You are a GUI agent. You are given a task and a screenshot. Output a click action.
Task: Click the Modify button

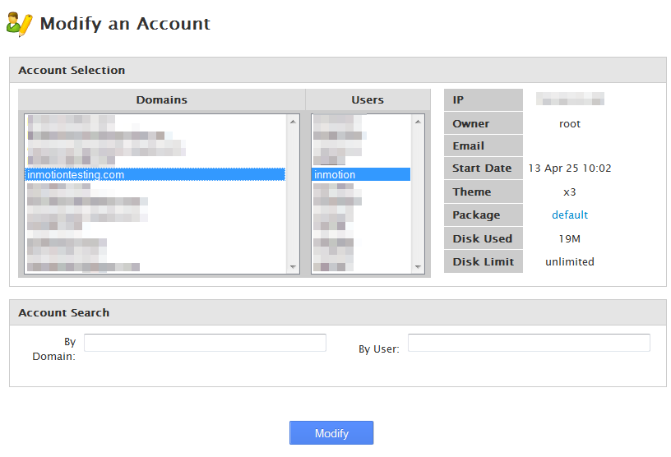click(x=331, y=433)
